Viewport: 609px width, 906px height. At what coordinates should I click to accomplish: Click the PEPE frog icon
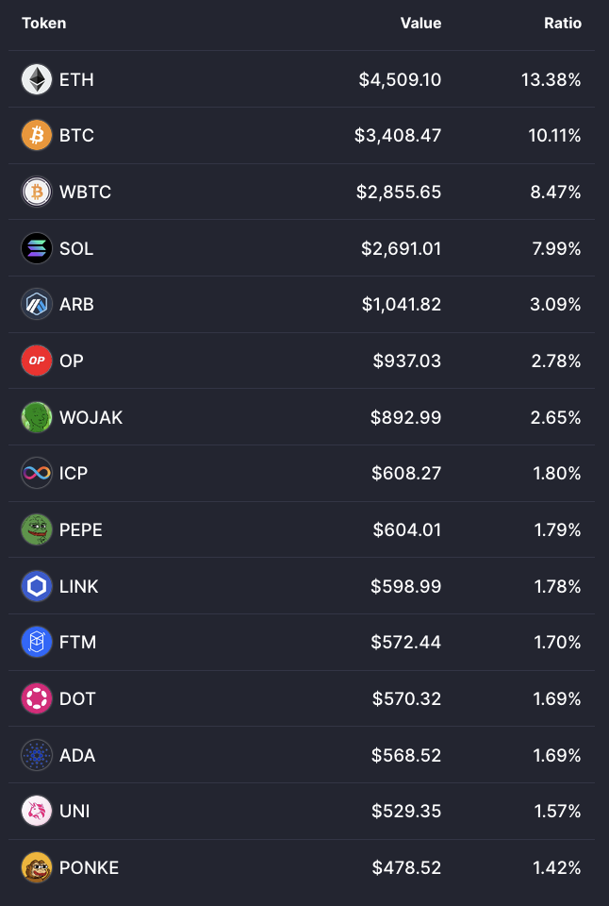pyautogui.click(x=37, y=529)
